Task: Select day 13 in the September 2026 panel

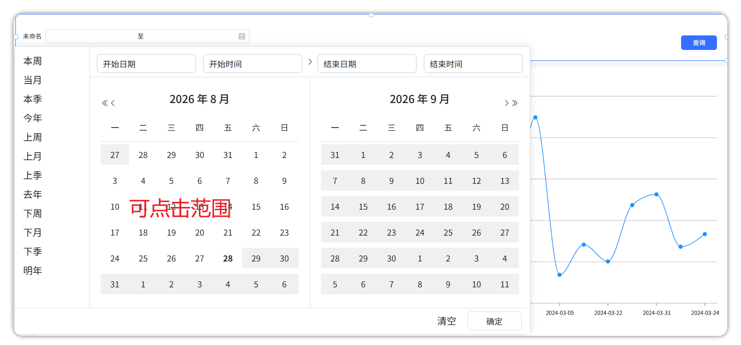Action: (x=504, y=181)
